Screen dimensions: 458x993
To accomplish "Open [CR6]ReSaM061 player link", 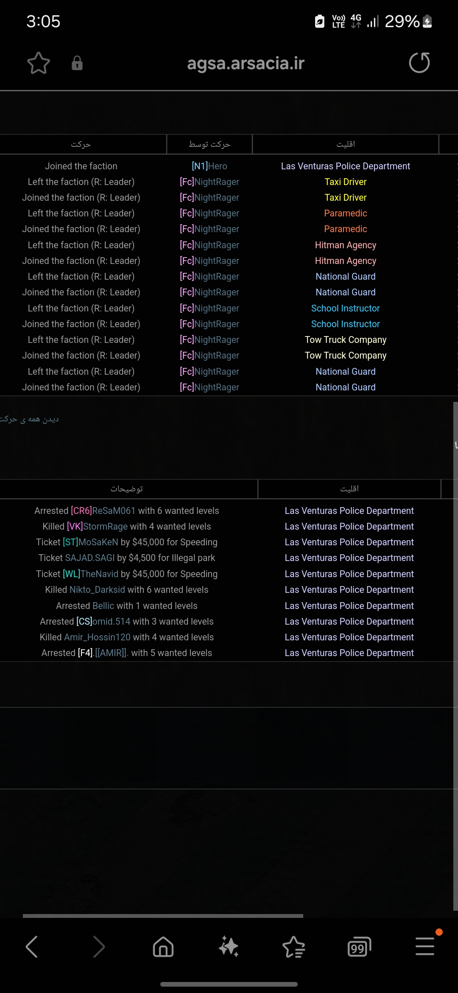I will tap(103, 511).
